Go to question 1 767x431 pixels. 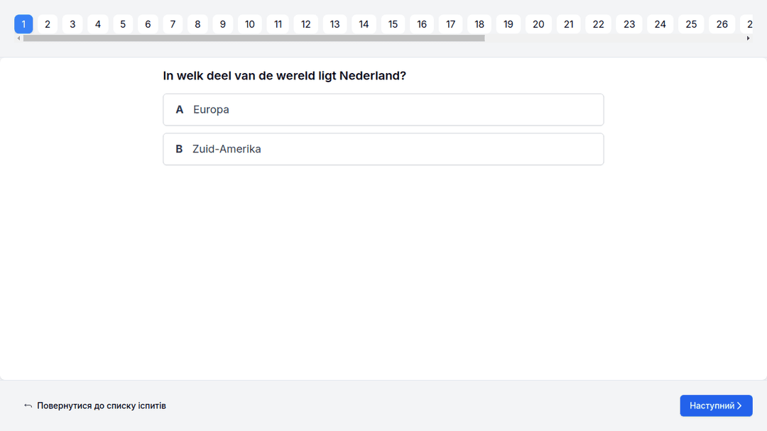point(23,24)
